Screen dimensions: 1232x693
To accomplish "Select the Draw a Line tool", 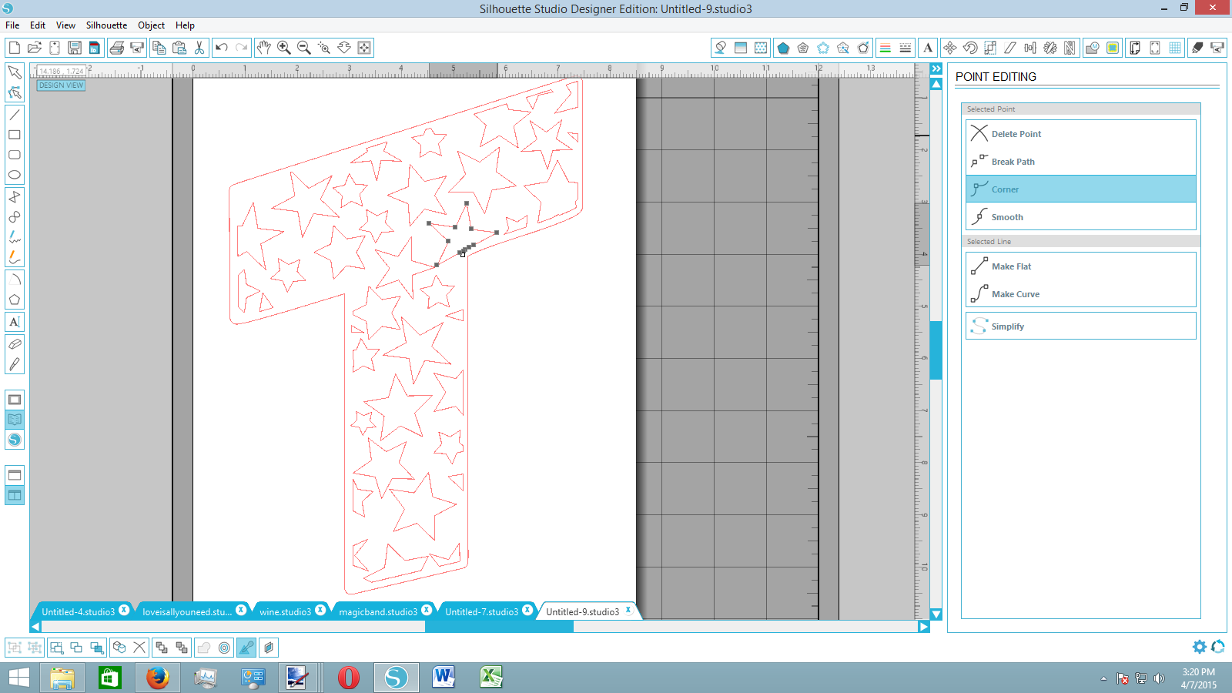I will coord(15,115).
